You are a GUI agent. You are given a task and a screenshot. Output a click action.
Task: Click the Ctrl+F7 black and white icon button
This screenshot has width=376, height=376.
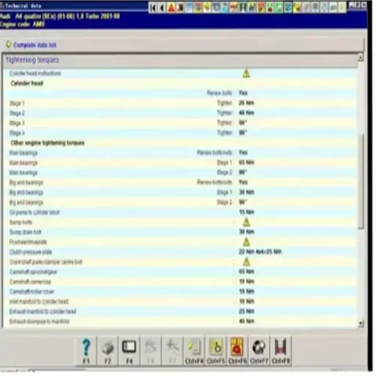tap(259, 351)
